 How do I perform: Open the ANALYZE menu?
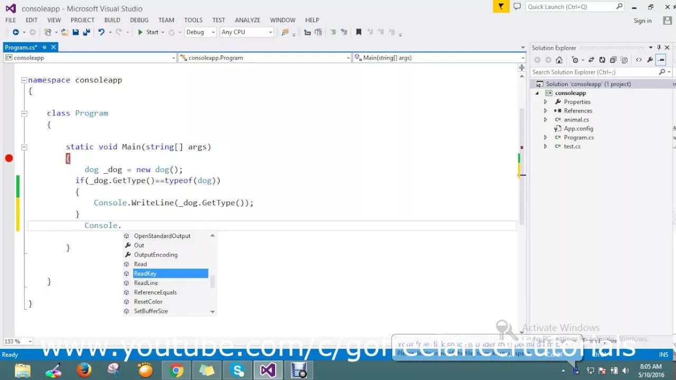pos(247,20)
